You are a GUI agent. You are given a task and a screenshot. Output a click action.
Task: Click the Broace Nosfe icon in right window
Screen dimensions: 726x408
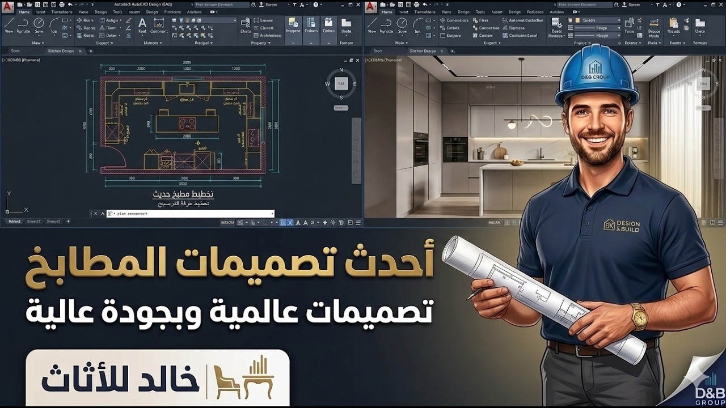(x=654, y=27)
